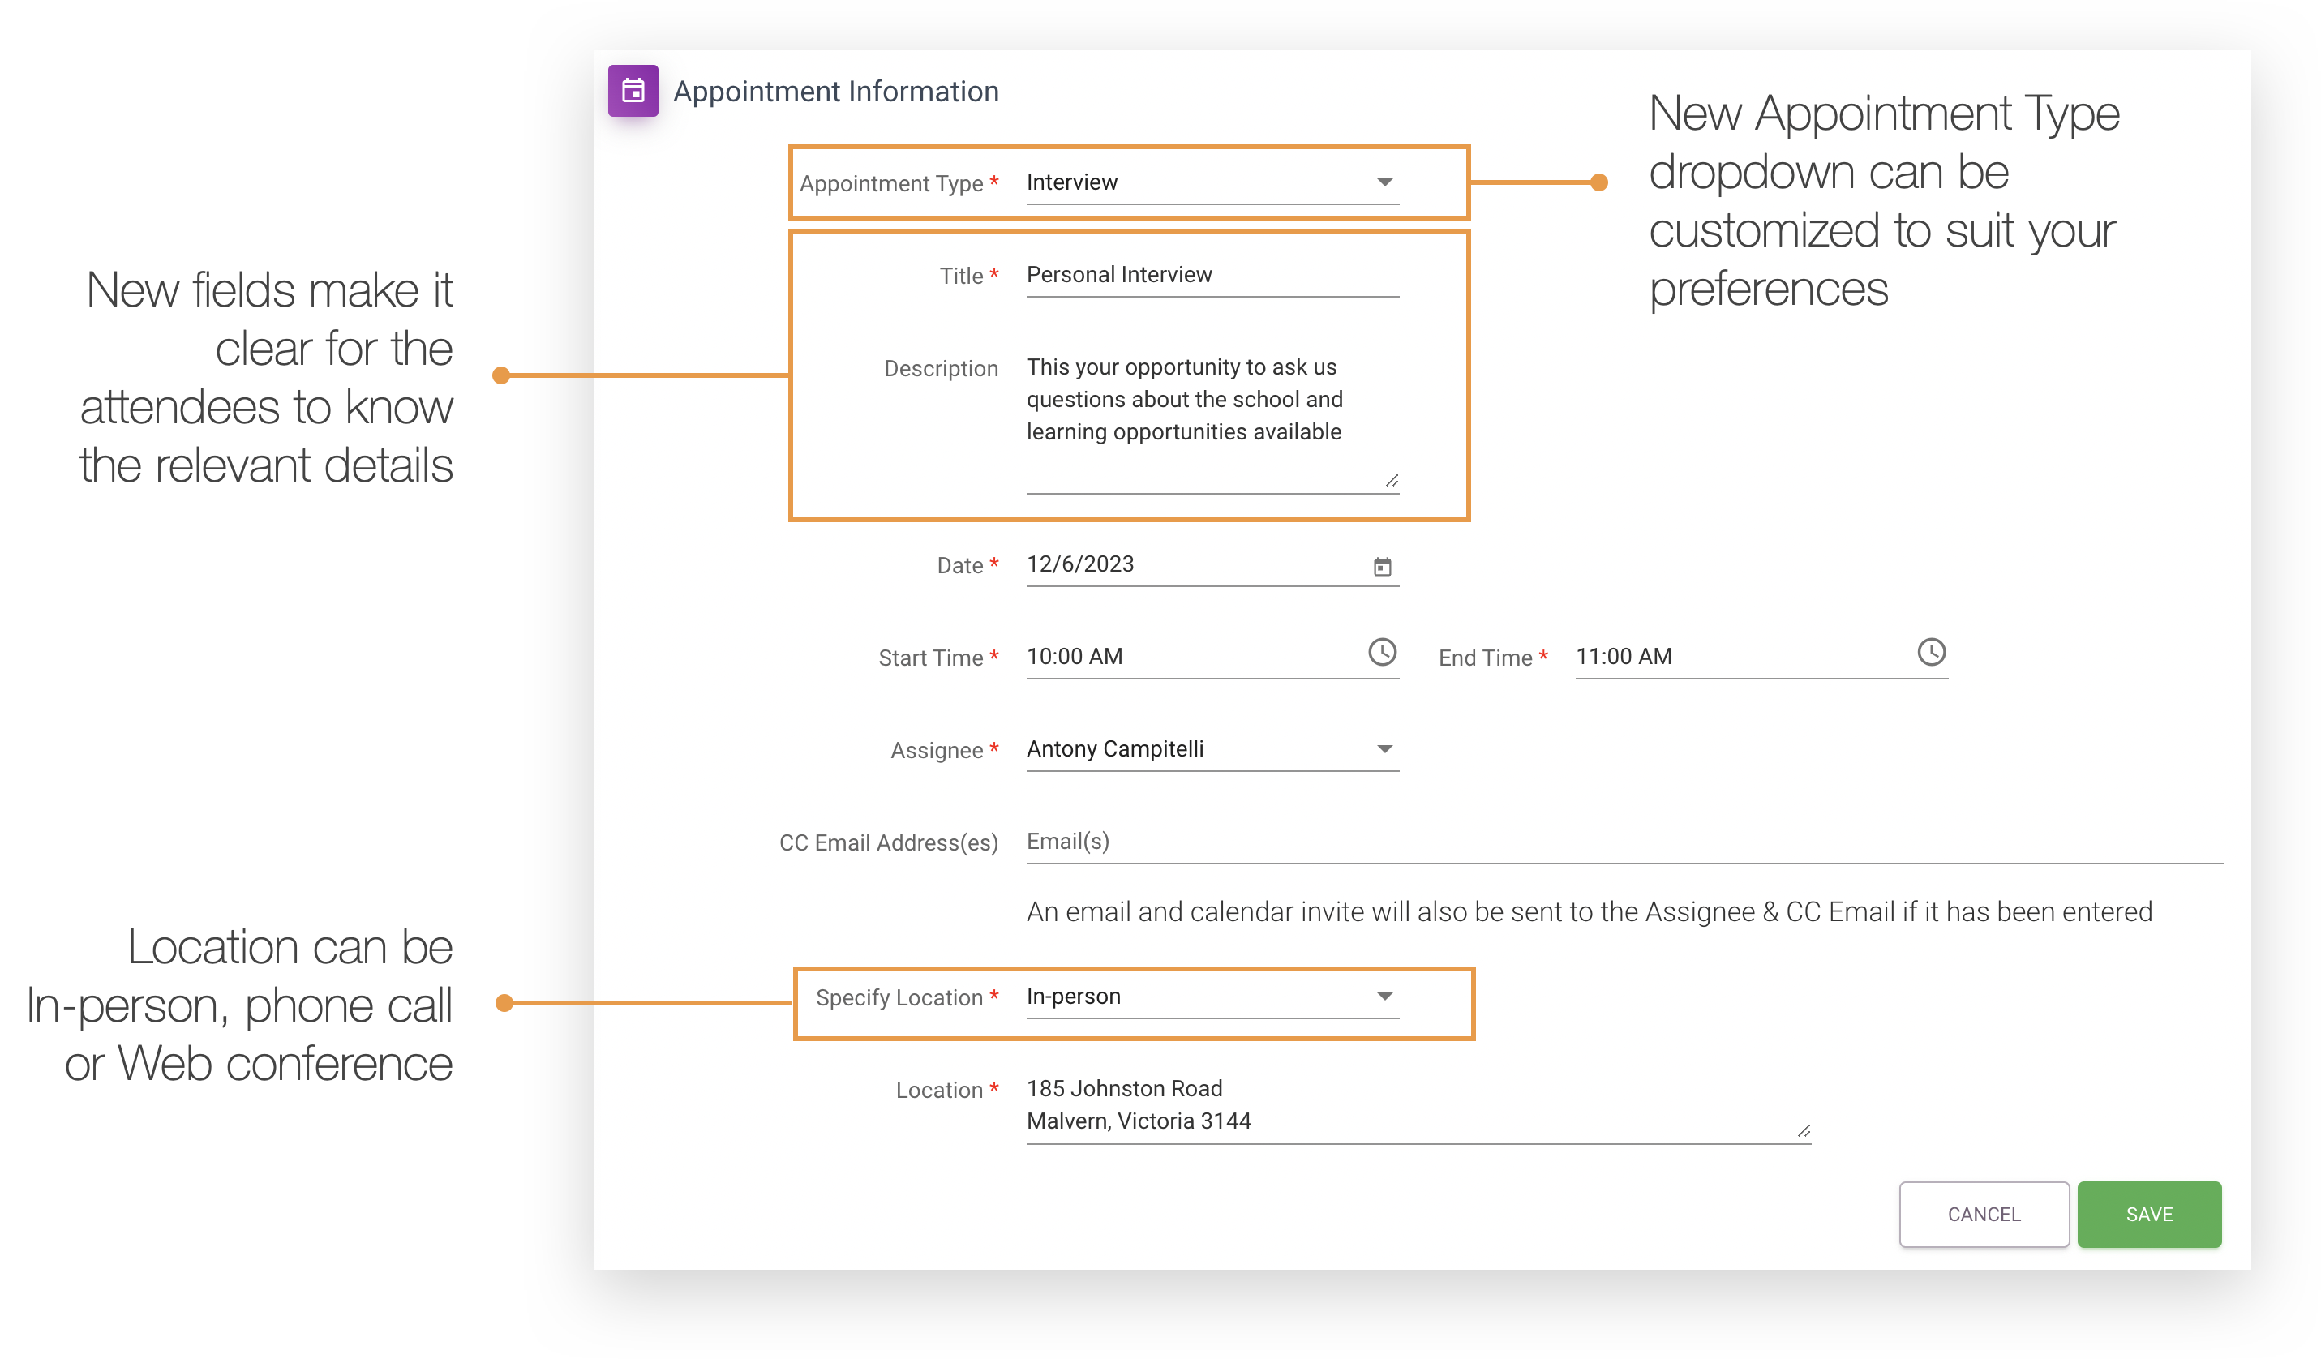2321x1359 pixels.
Task: Open the Specify Location dropdown
Action: coord(1384,995)
